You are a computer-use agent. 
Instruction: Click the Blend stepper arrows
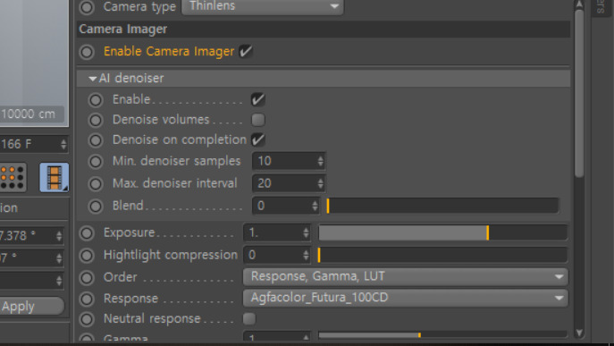315,206
